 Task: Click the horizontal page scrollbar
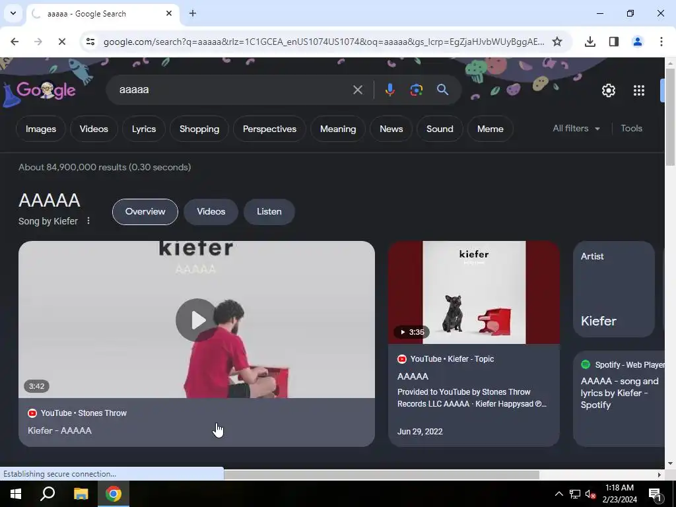(382, 475)
